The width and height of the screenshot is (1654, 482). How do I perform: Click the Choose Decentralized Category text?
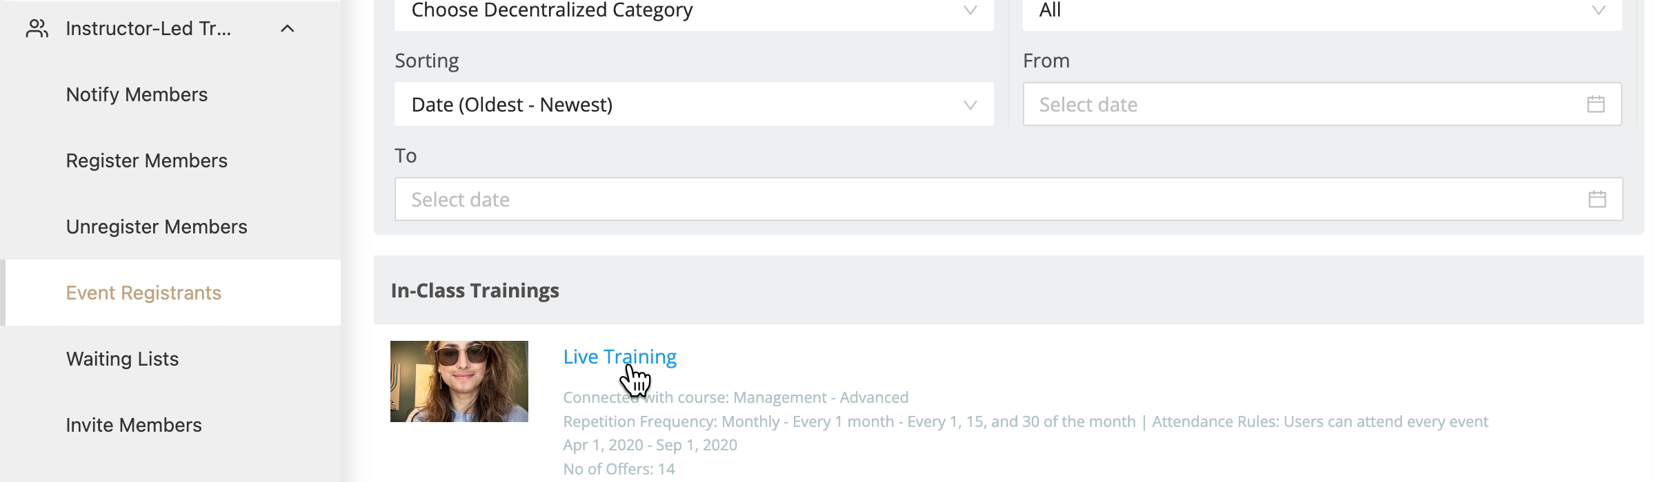552,10
